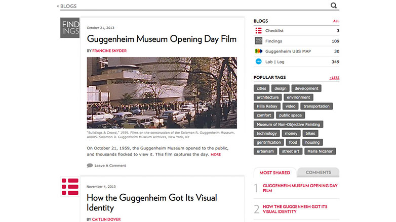Open the search magnifier icon
The height and width of the screenshot is (222, 396).
coord(334,5)
